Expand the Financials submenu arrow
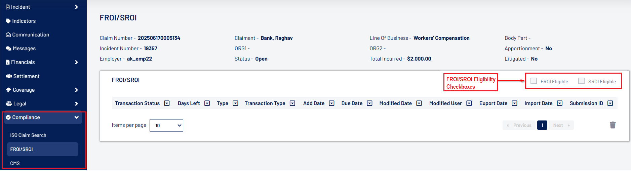Screen dimensions: 631x172 coord(76,62)
